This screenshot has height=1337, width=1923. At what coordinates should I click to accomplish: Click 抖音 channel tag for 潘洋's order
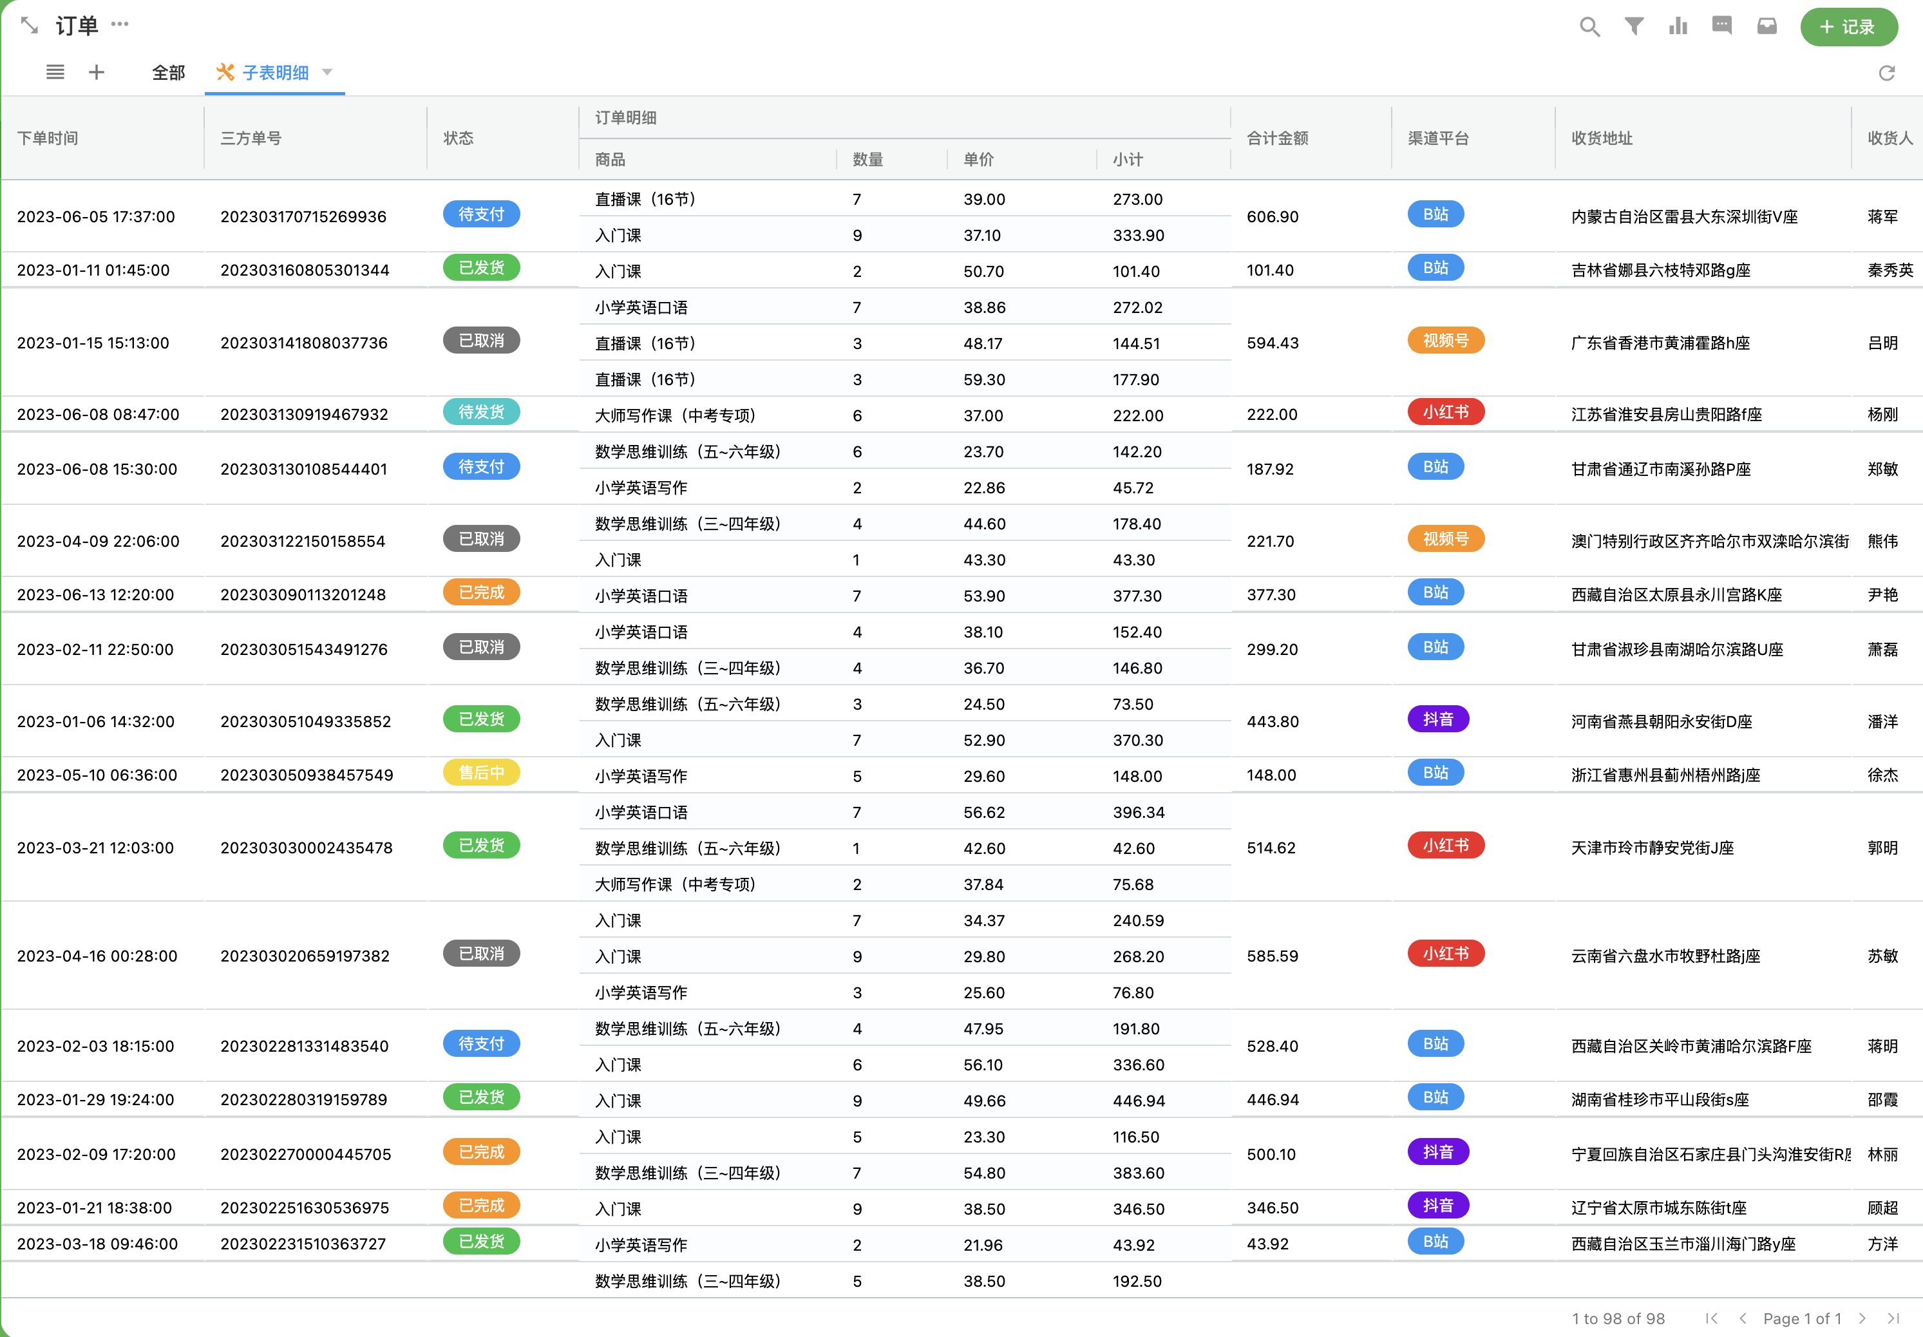1438,719
